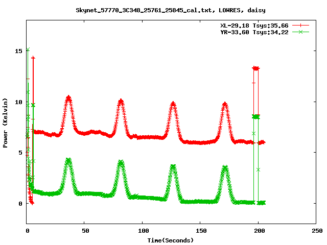Select the YR-33.60 Tsys:34.22 legend label
The width and height of the screenshot is (327, 245).
254,32
